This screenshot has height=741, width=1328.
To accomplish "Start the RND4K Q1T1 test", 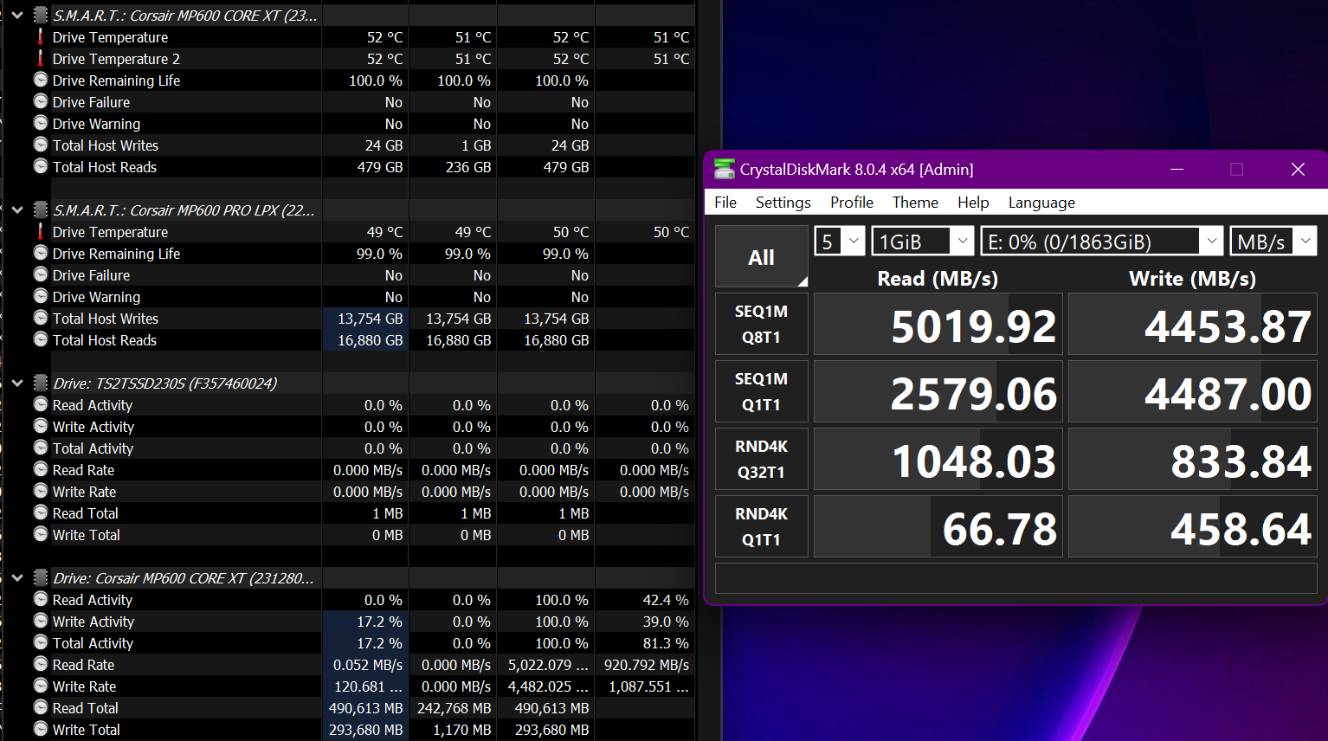I will pyautogui.click(x=762, y=526).
